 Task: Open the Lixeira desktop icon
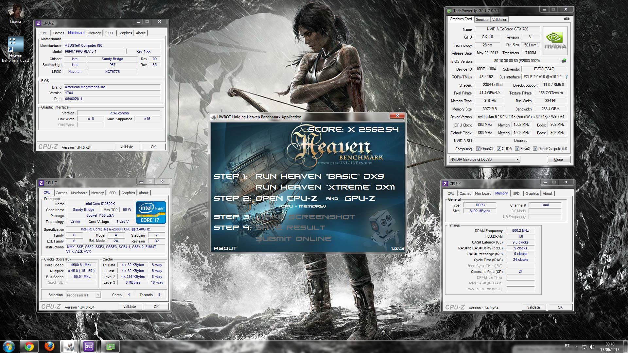coord(15,13)
